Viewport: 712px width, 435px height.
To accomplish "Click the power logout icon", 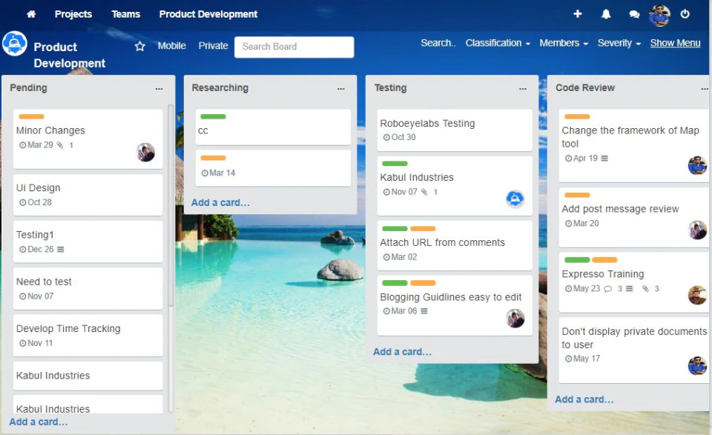I will (x=685, y=14).
